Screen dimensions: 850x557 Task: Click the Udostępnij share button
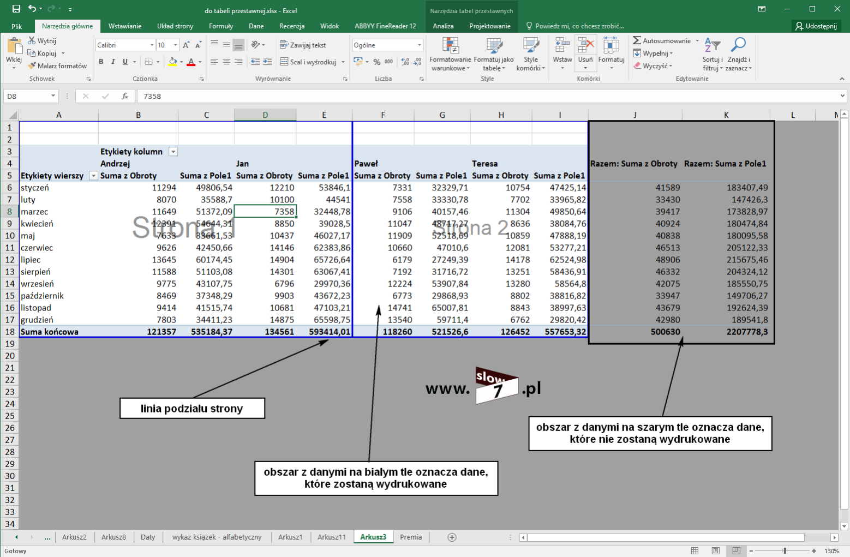coord(816,26)
